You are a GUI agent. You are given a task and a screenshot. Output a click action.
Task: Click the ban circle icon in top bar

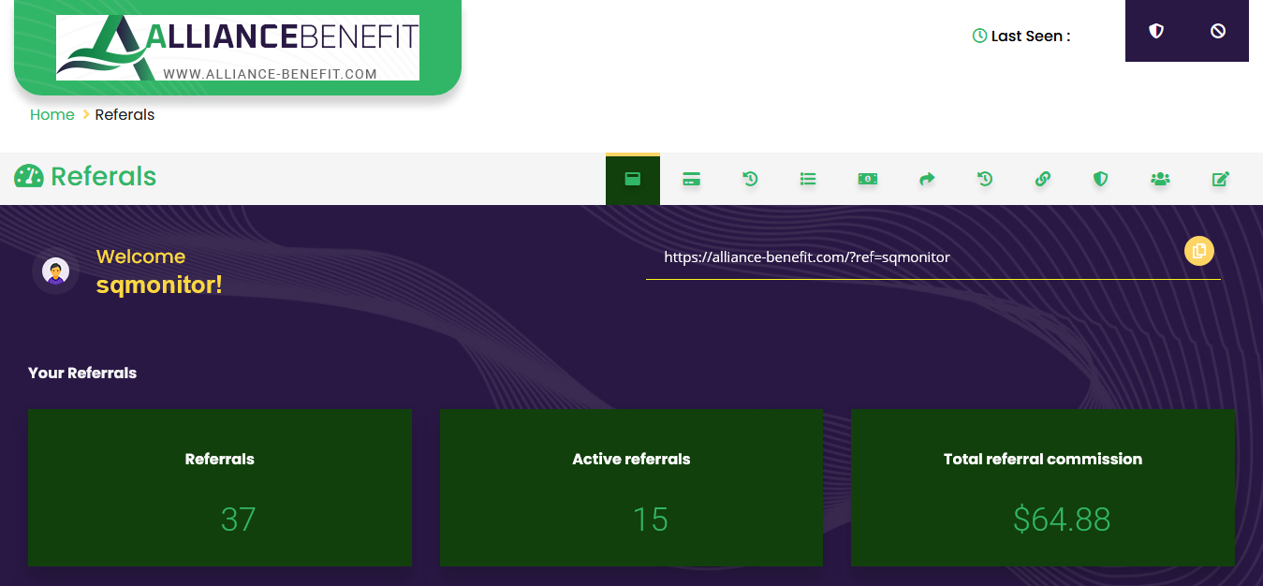1218,31
